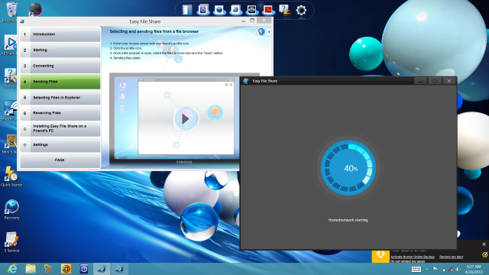The width and height of the screenshot is (489, 275).
Task: Open File Explorer from the taskbar
Action: point(31,269)
